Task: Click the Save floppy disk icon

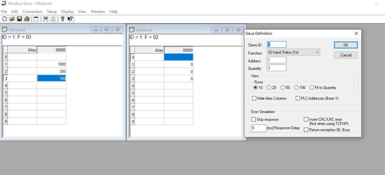Action: tap(19, 19)
